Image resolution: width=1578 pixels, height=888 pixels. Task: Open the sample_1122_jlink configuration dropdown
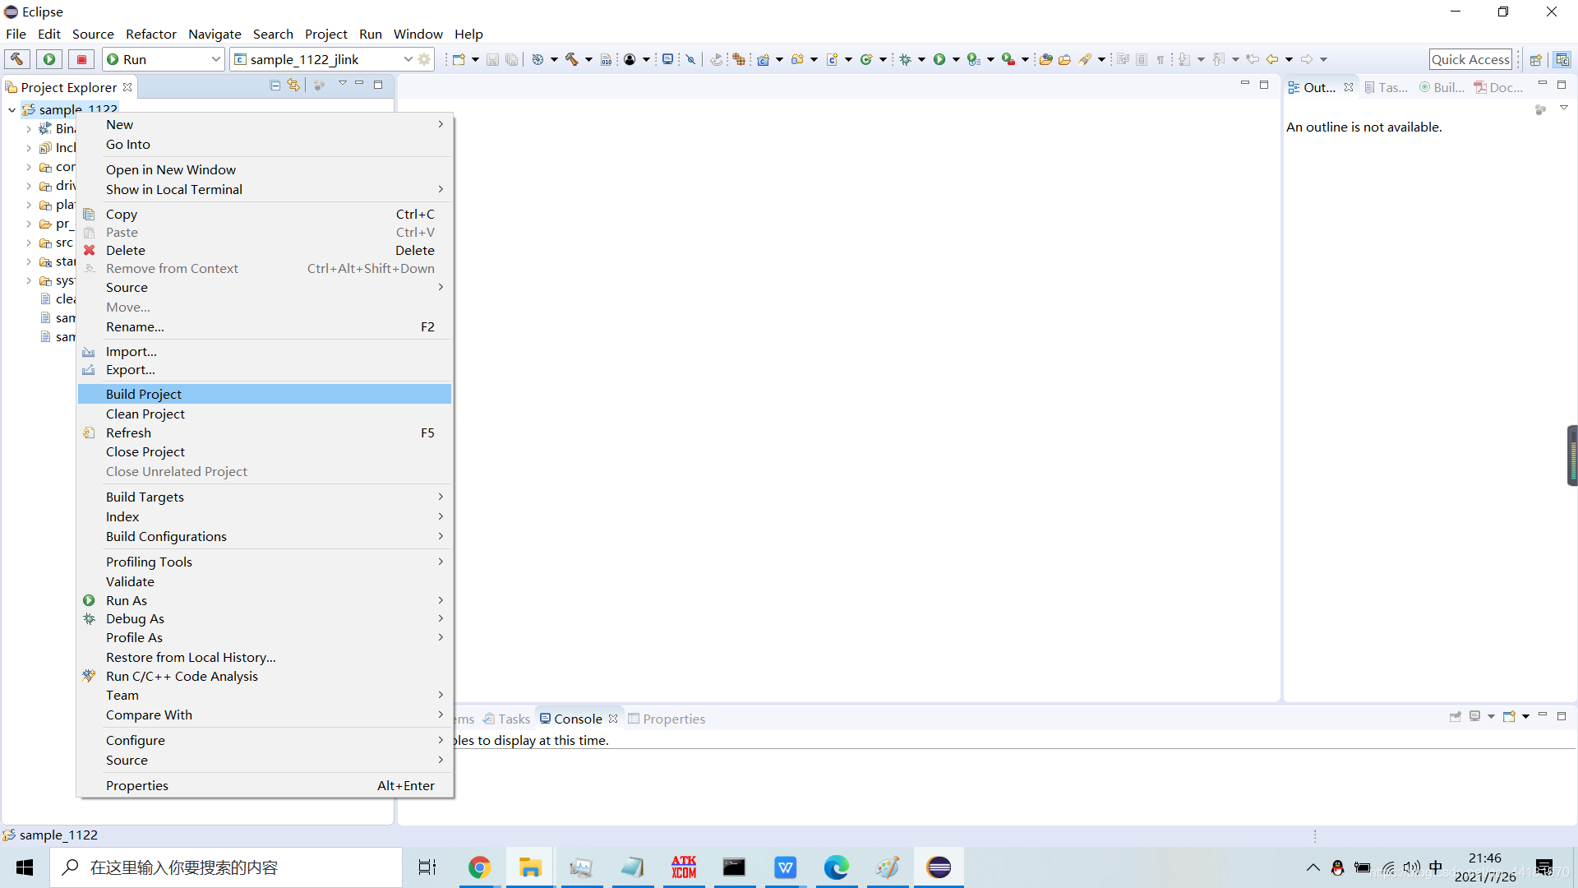tap(408, 59)
